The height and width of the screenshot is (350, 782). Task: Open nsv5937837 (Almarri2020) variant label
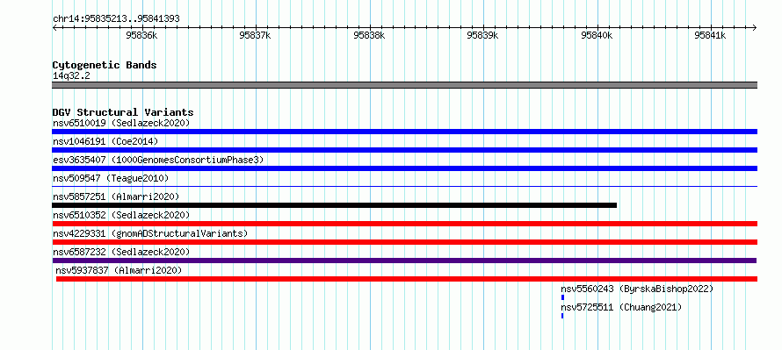click(x=119, y=270)
